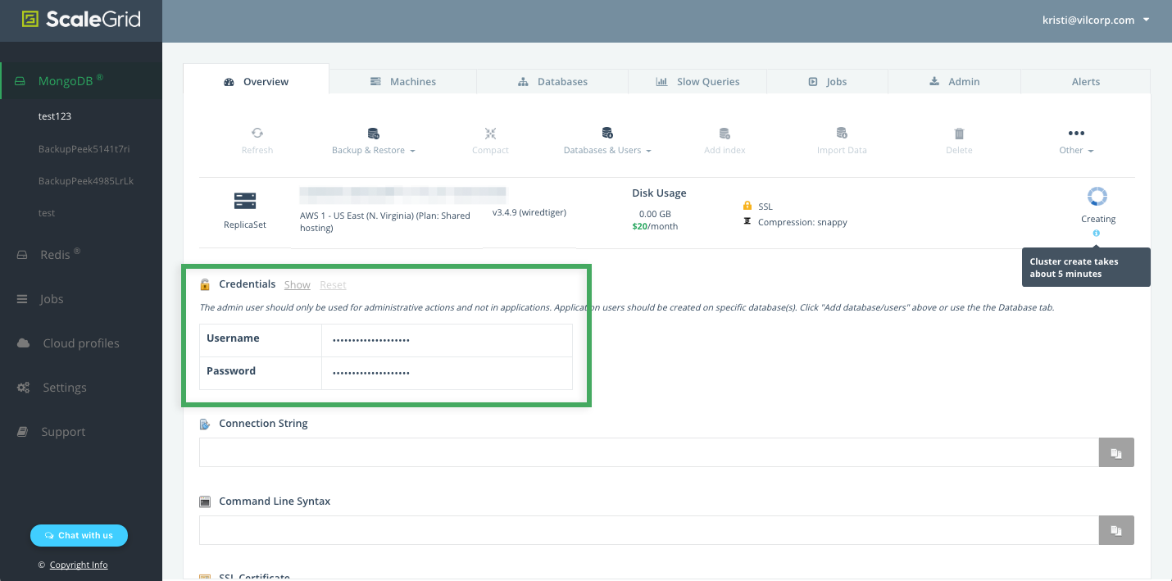The image size is (1172, 581).
Task: Click the Backup & Restore database icon
Action: click(373, 133)
